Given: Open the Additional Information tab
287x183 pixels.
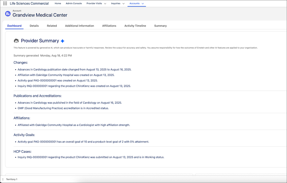Looking at the screenshot, I should [79, 26].
